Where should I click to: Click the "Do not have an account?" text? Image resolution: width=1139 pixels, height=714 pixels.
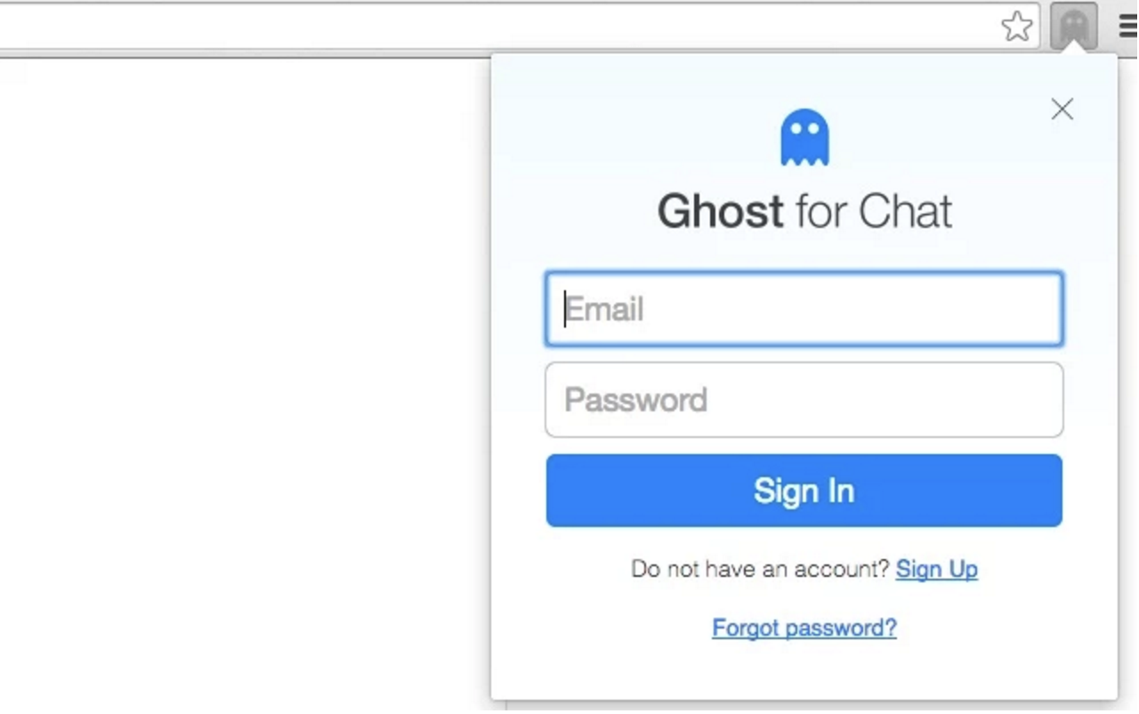coord(760,569)
